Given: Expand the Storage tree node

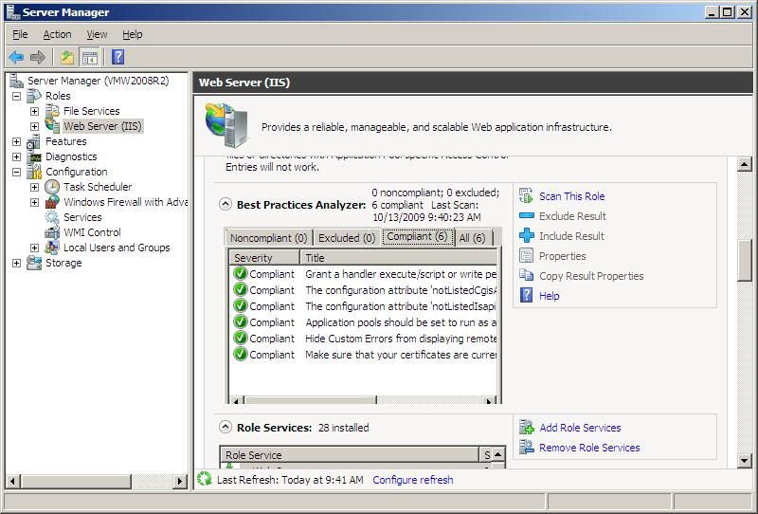Looking at the screenshot, I should coord(16,263).
